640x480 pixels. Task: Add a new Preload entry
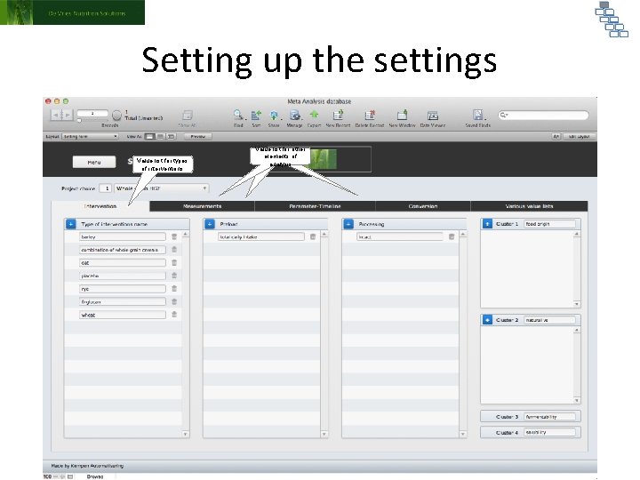[x=210, y=224]
